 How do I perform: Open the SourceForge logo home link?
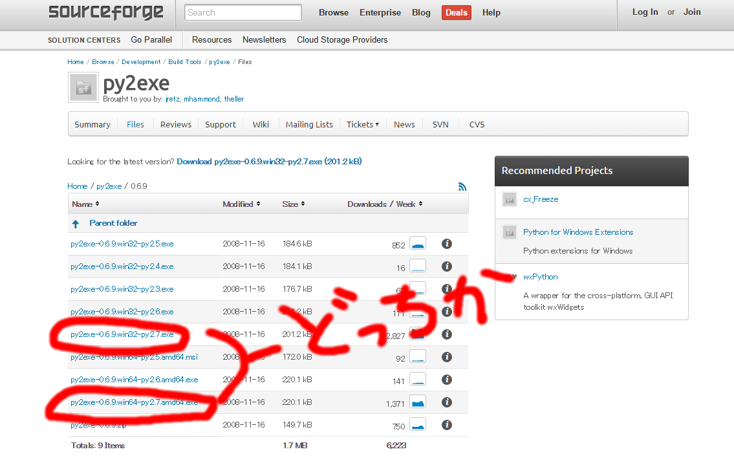coord(106,12)
